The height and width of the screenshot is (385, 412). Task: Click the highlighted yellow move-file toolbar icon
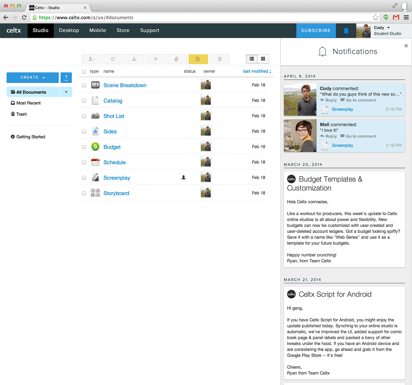pos(198,59)
